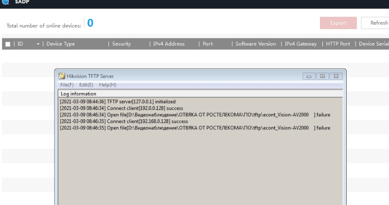
Task: Minimize the Hikvision TFTP Server window
Action: point(309,76)
